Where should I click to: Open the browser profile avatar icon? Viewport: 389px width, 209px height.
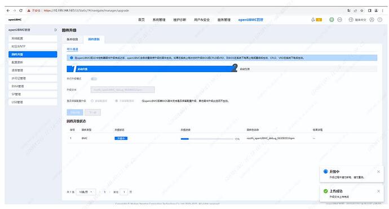tap(376, 10)
